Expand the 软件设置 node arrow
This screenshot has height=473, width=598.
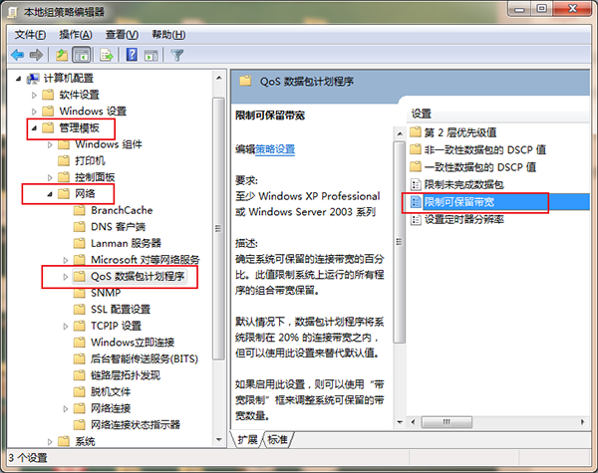click(34, 95)
